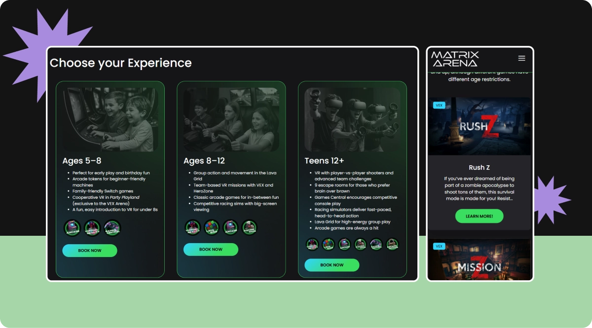Click the Arcade badge in Ages 5–8 card
Image resolution: width=592 pixels, height=328 pixels.
pos(73,228)
